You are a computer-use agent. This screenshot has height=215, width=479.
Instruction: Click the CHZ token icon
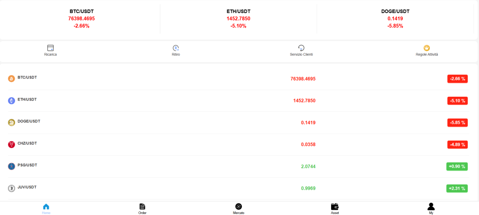pos(11,144)
